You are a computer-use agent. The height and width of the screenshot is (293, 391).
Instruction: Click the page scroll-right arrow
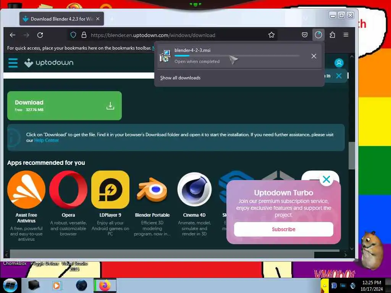pos(345,254)
